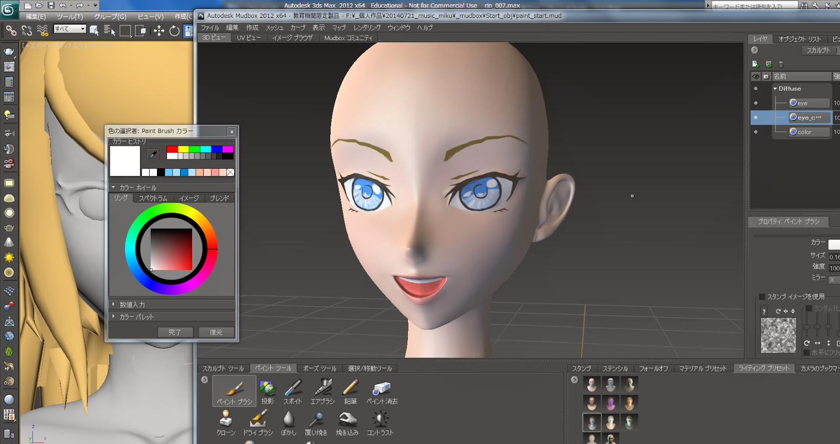Click the Select and Move tool in 3ds Max
The height and width of the screenshot is (444, 840).
coord(159,31)
